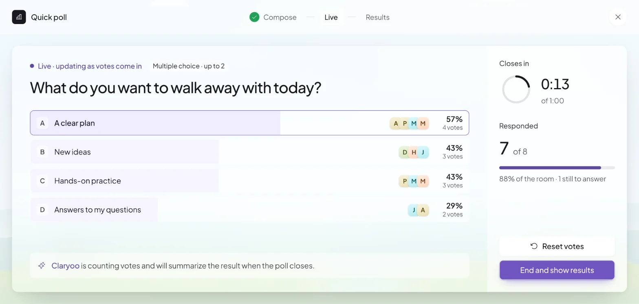
Task: Click the poll question heading
Action: [x=176, y=88]
